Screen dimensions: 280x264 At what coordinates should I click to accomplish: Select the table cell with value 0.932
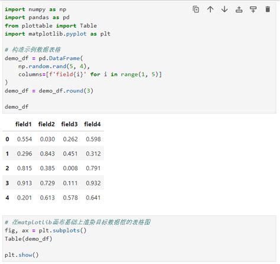point(93,183)
